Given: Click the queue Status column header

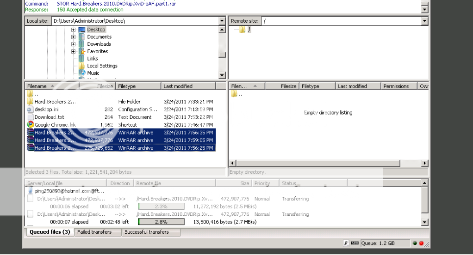Looking at the screenshot, I should tap(313, 183).
